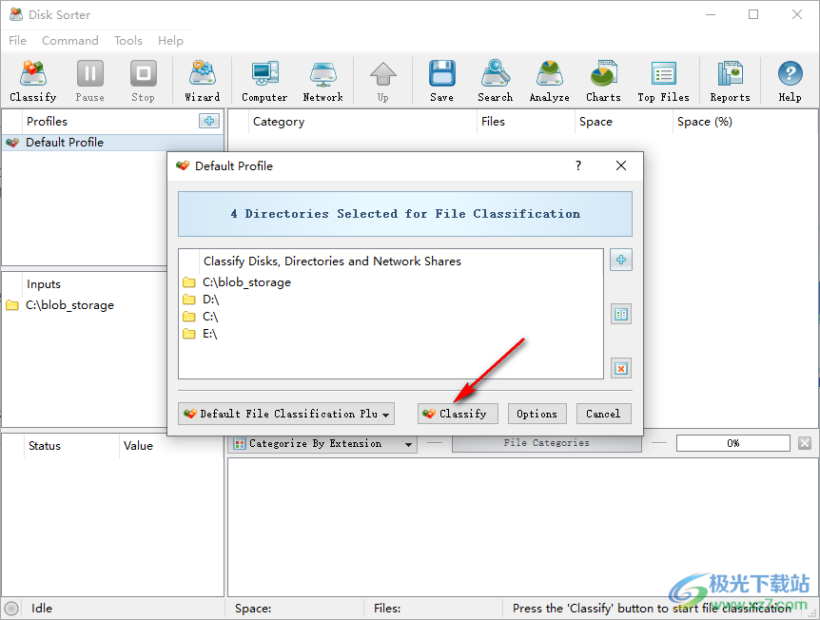Close the Default Profile dialog
820x620 pixels.
coord(621,165)
